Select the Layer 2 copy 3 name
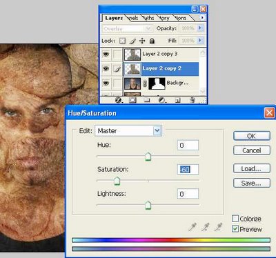Image resolution: width=276 pixels, height=258 pixels. 160,54
